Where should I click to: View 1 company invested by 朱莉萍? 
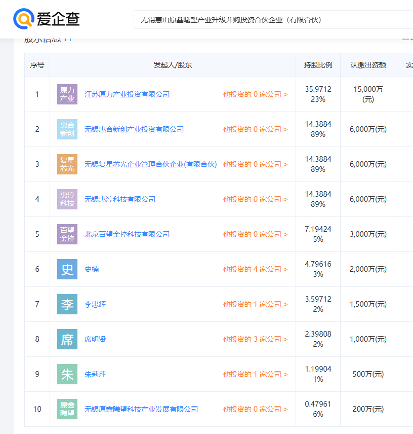coord(255,374)
